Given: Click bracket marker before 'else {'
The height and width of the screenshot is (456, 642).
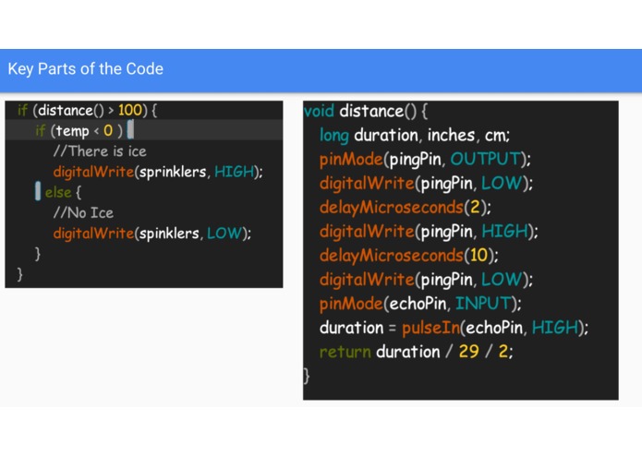Looking at the screenshot, I should click(x=38, y=191).
